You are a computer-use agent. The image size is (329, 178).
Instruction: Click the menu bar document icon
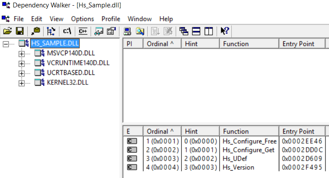coord(6,19)
